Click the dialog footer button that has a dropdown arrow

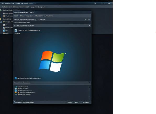[77, 102]
